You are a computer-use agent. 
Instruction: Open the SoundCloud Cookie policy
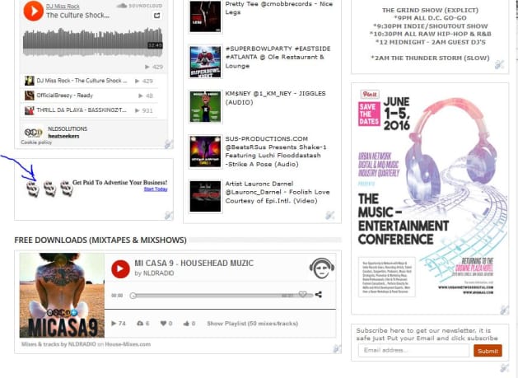click(x=36, y=142)
